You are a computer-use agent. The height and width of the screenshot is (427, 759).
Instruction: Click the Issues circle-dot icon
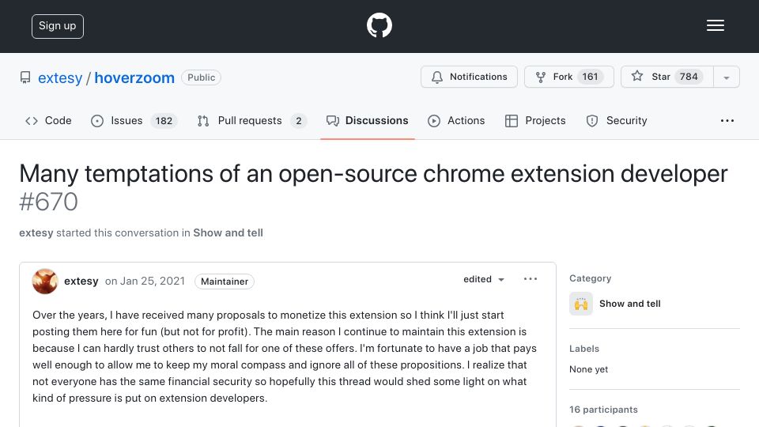coord(97,121)
